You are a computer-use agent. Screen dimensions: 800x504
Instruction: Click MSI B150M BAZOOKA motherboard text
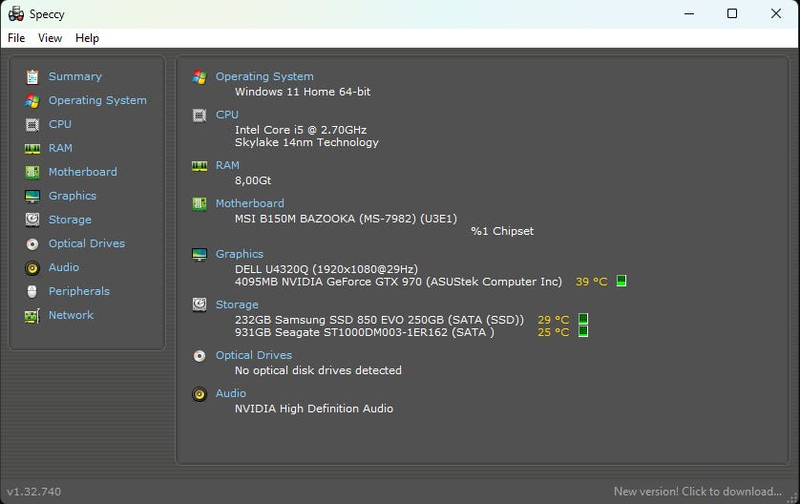[x=346, y=219]
